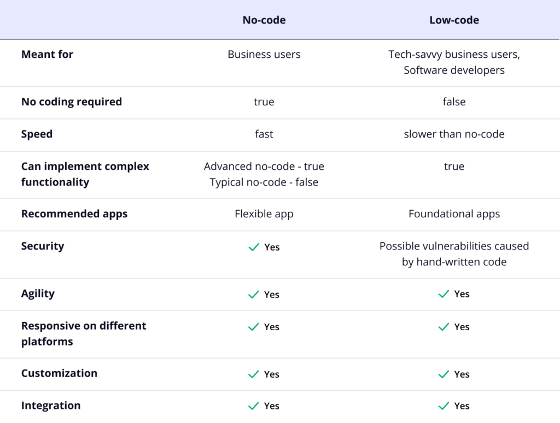Click 'Possible vulnerabilities caused by hand-written code' text
Viewport: 560px width, 423px height.
click(454, 254)
